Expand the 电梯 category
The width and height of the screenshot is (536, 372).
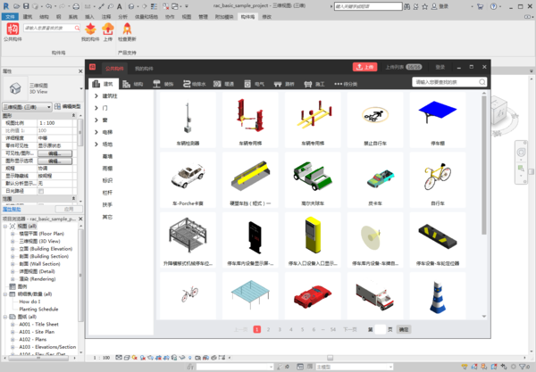coord(96,131)
